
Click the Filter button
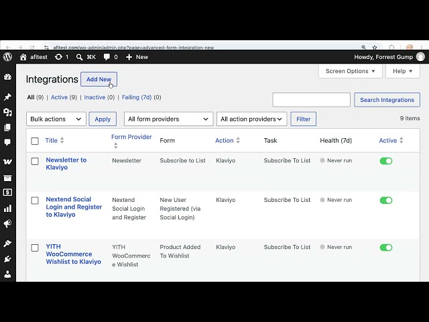304,119
